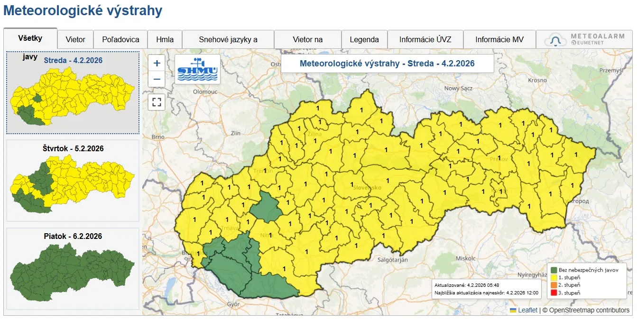Zoom in on the warnings map
The height and width of the screenshot is (320, 637).
click(157, 63)
